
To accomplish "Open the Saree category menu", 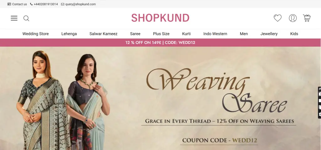I will pos(135,34).
